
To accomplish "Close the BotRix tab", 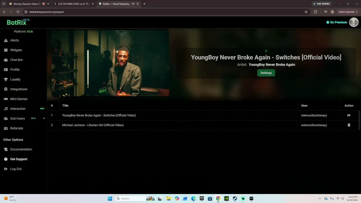I will [138, 4].
